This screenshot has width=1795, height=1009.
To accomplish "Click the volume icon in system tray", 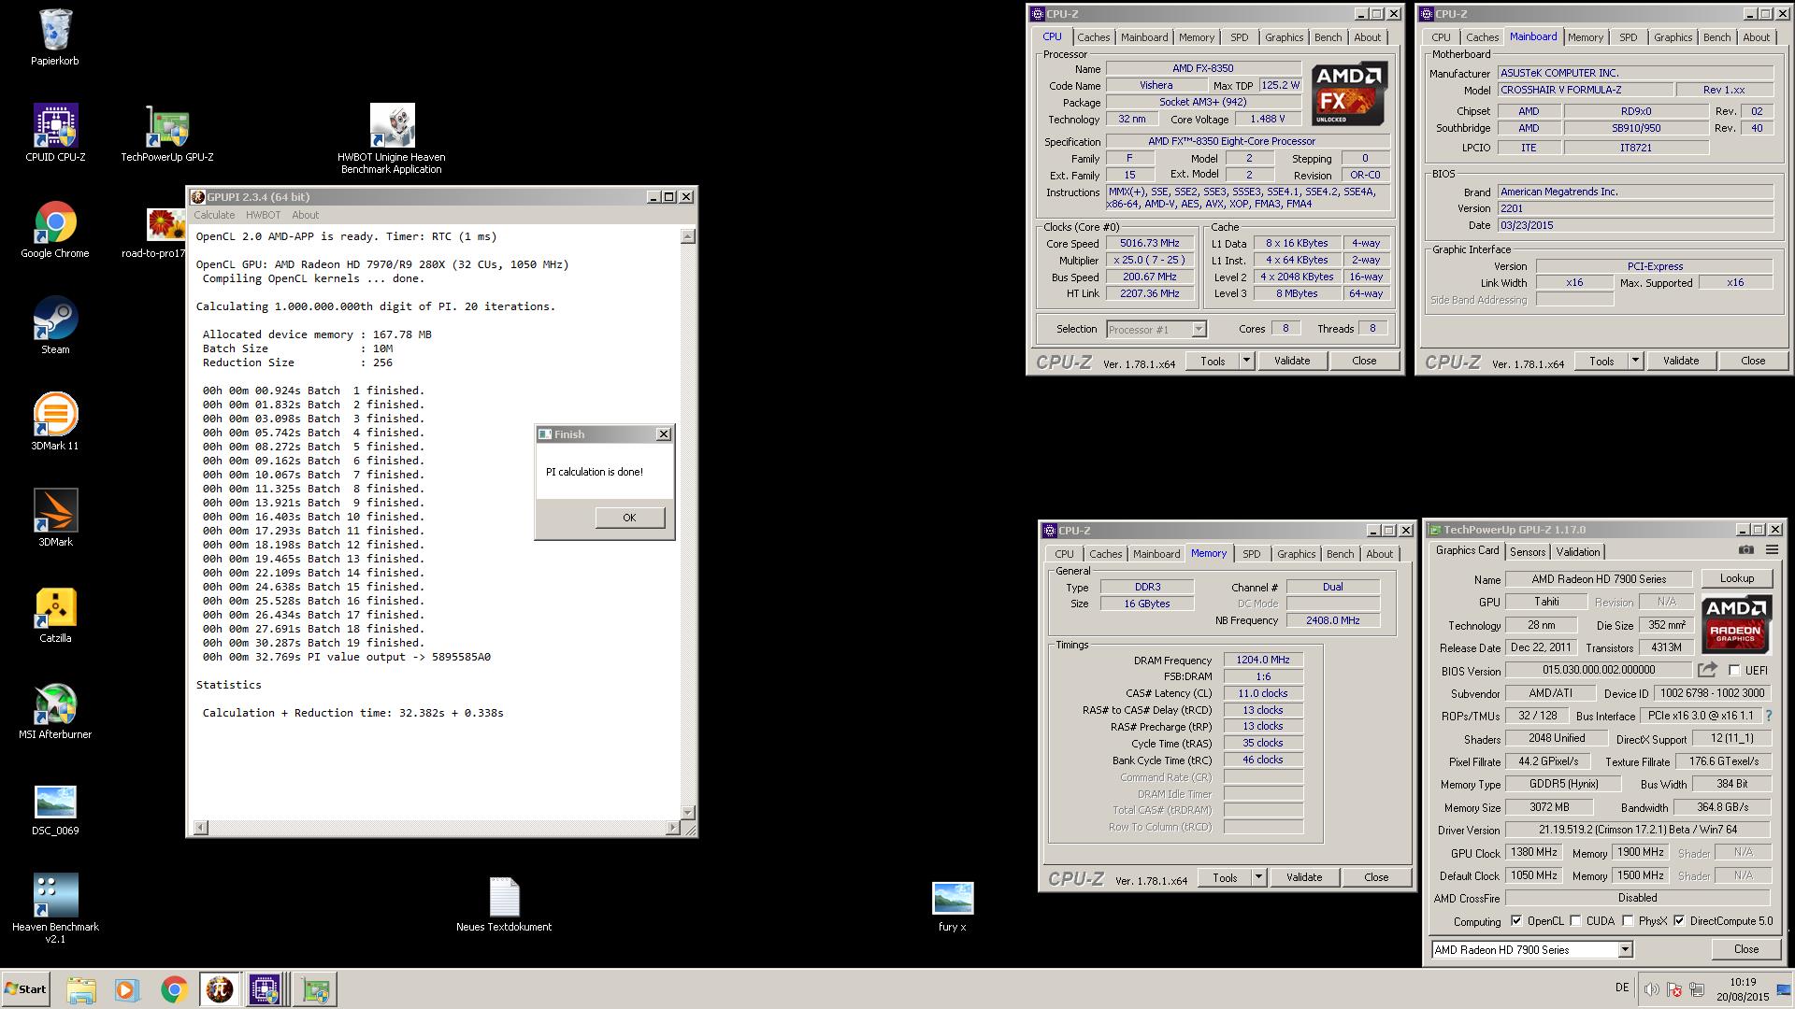I will click(1651, 989).
